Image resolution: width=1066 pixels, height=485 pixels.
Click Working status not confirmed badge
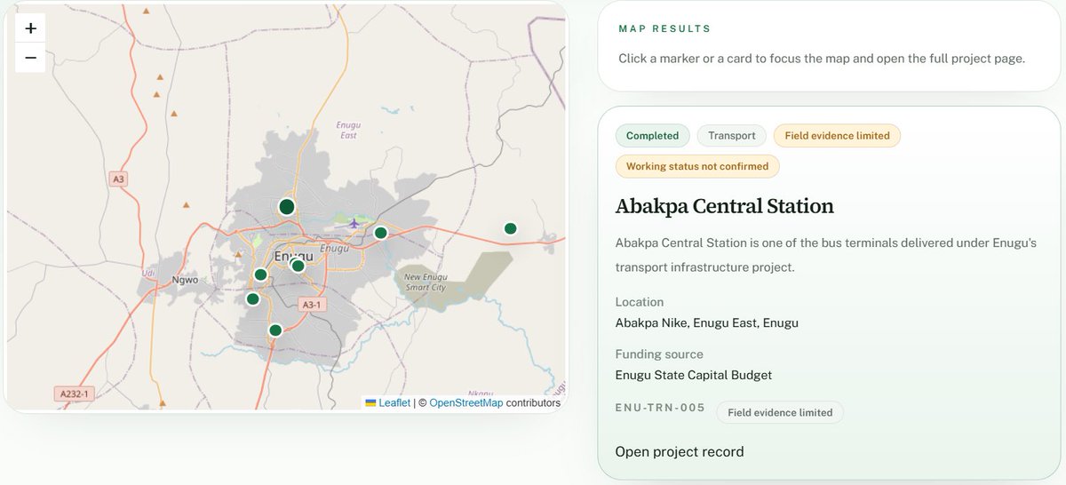coord(697,166)
